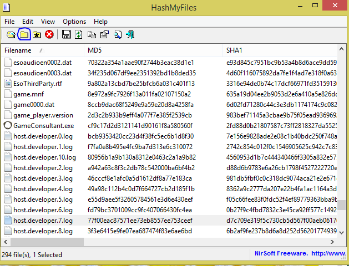Click MD5 hash 70322a354a1aae90f2744b3eac38d1e1
This screenshot has width=349, height=266.
(x=141, y=63)
